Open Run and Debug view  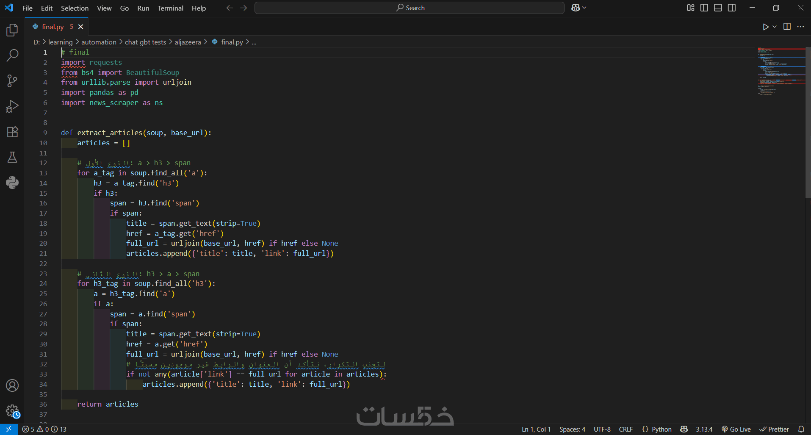click(x=12, y=106)
